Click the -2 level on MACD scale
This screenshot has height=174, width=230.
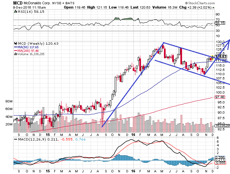tap(217, 167)
